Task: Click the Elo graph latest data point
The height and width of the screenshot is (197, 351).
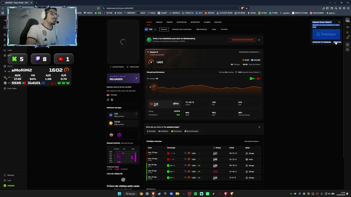Action: tap(154, 87)
